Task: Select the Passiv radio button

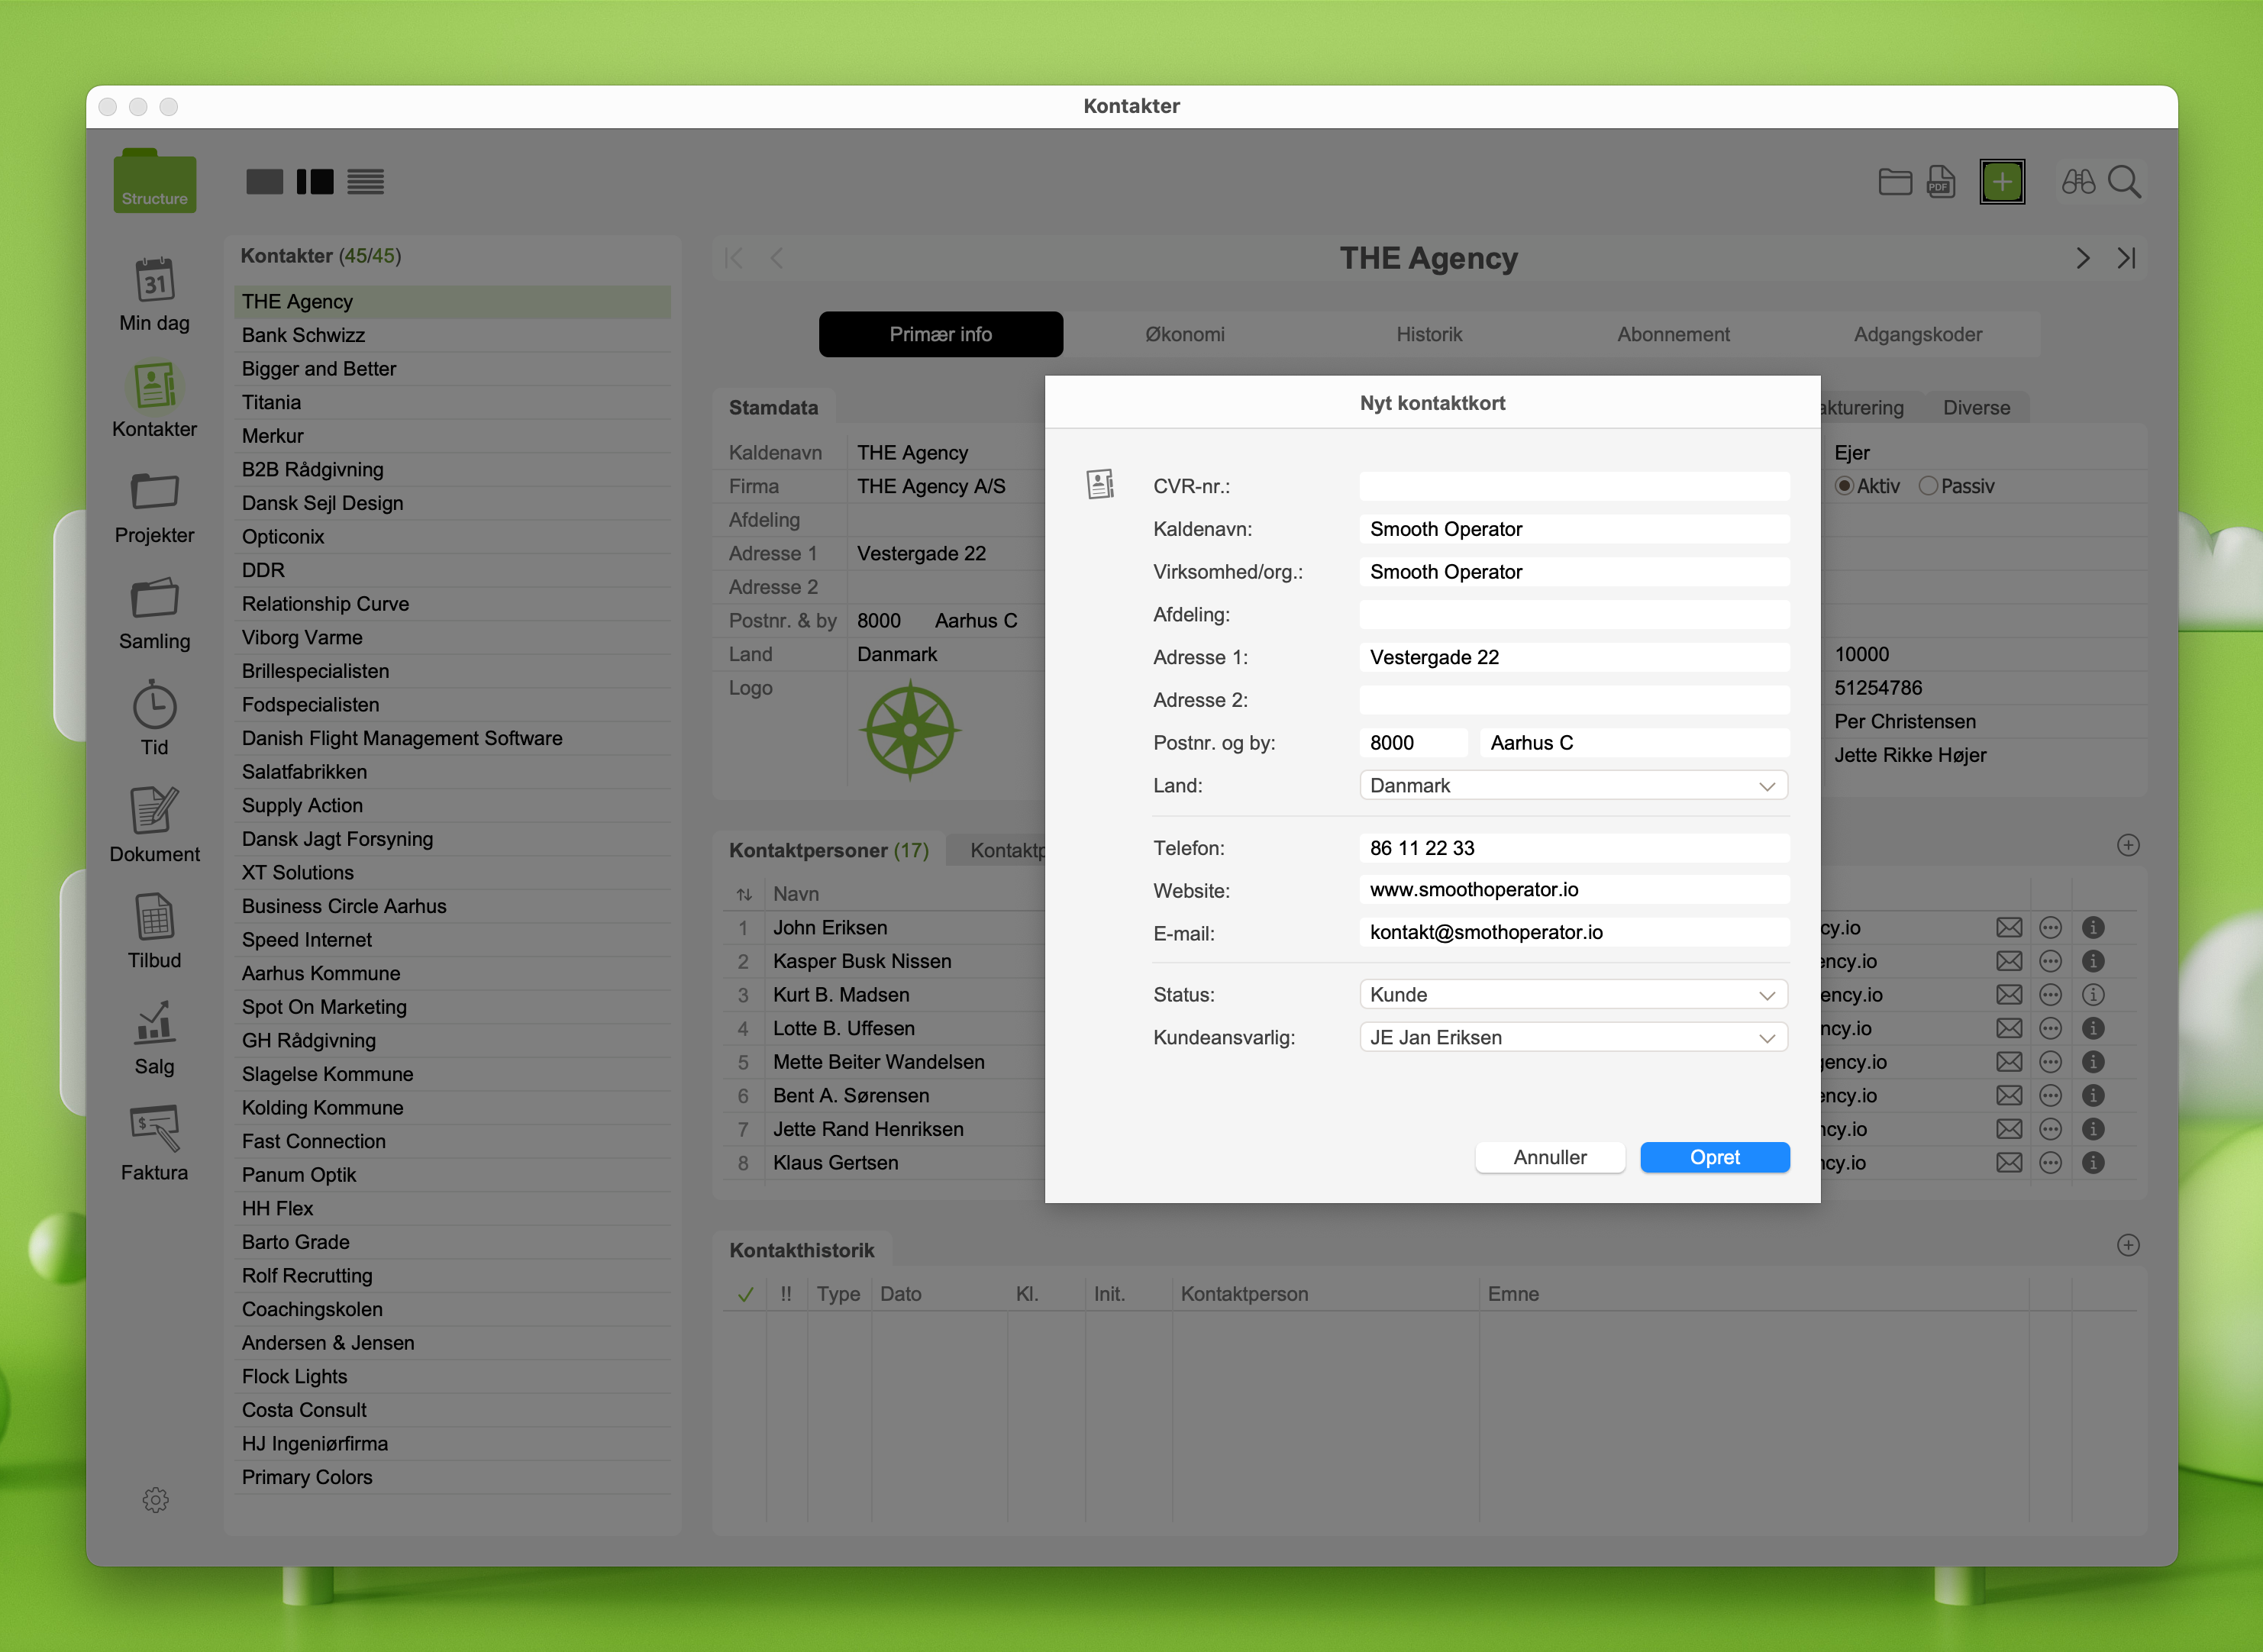Action: coord(1928,486)
